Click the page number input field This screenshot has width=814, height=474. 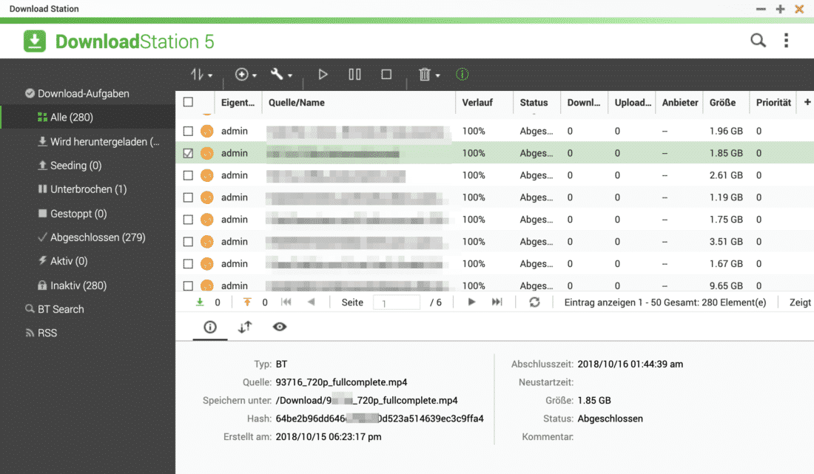(x=397, y=302)
